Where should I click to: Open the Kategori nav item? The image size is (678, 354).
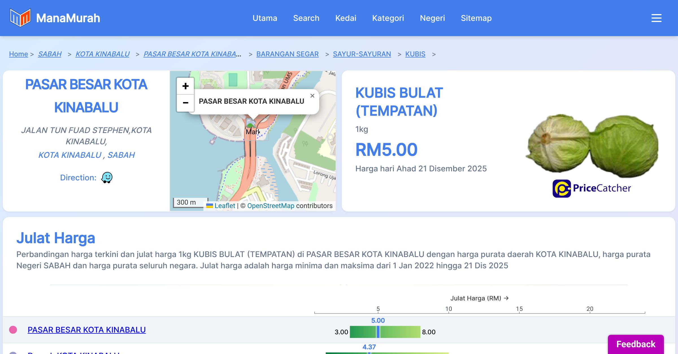click(x=388, y=18)
